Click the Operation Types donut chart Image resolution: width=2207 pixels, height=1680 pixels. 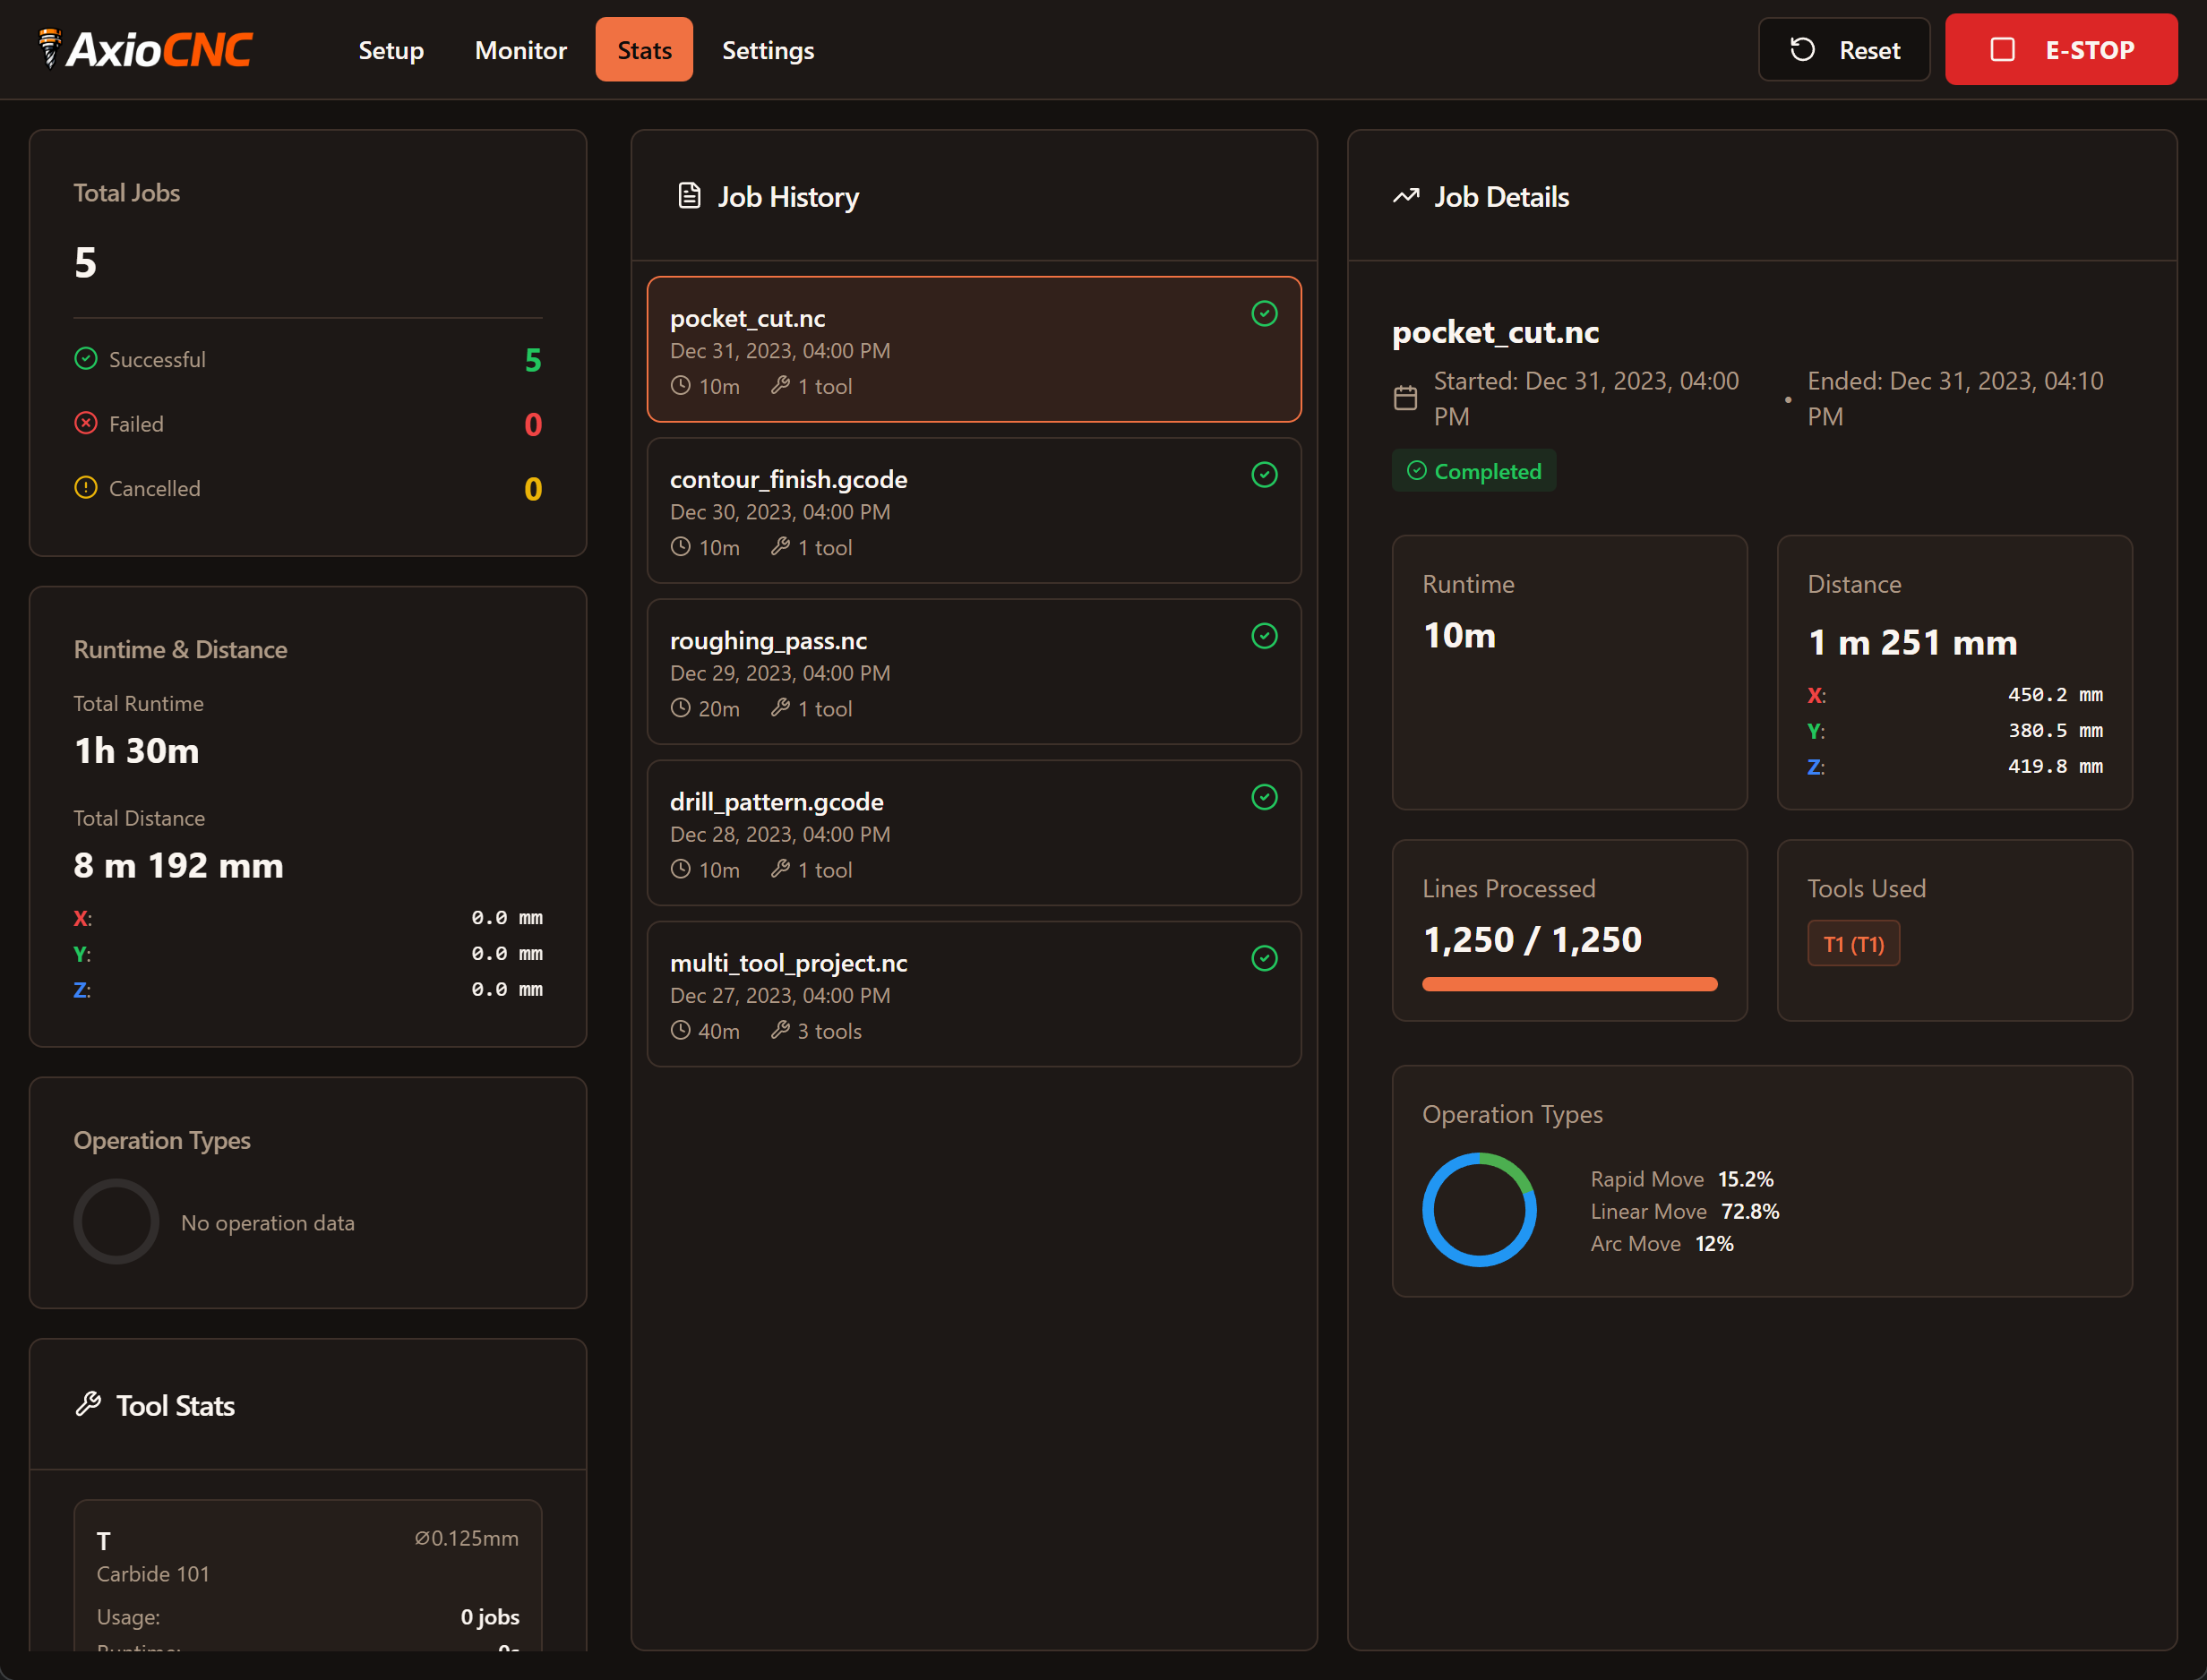(x=1479, y=1210)
